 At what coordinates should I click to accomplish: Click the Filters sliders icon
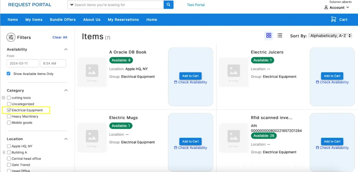[11, 37]
